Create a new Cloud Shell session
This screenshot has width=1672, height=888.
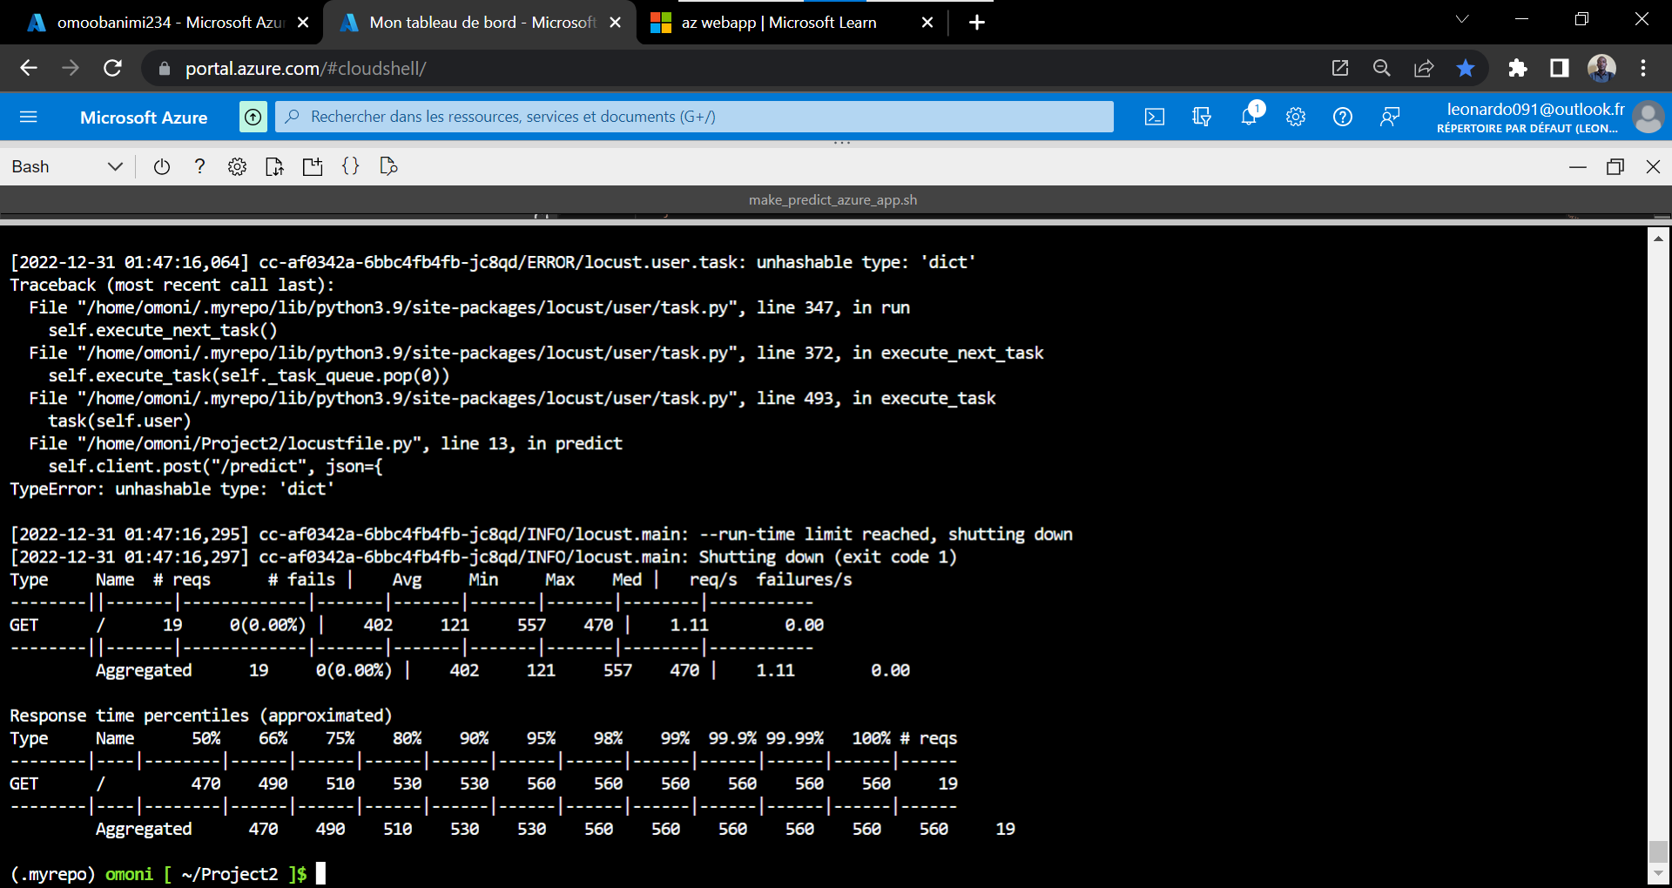pos(313,166)
